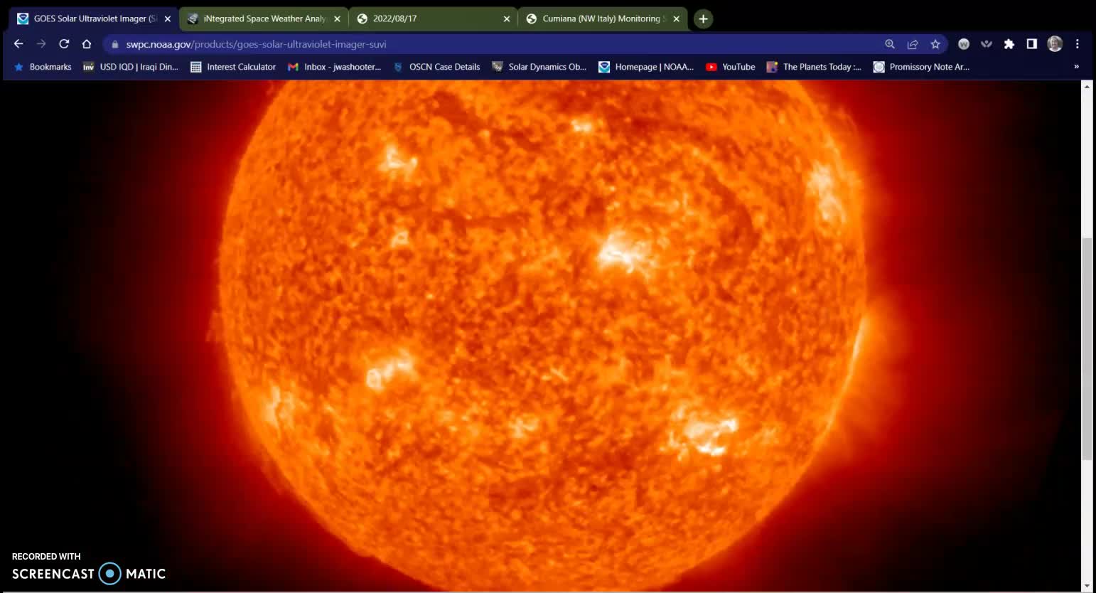Image resolution: width=1096 pixels, height=593 pixels.
Task: Click the vertical scrollbar thumb
Action: click(x=1086, y=348)
